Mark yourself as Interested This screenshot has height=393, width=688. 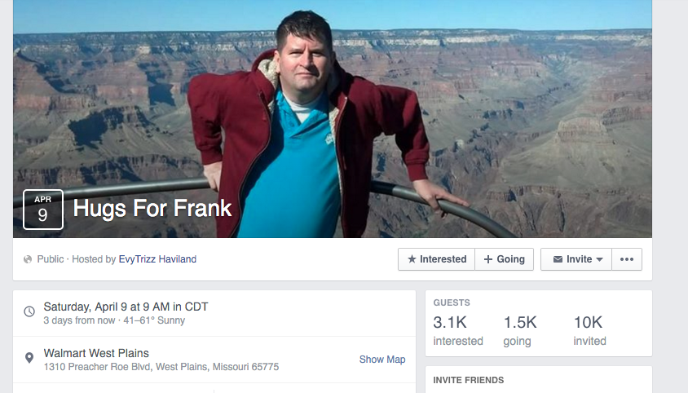pyautogui.click(x=437, y=259)
